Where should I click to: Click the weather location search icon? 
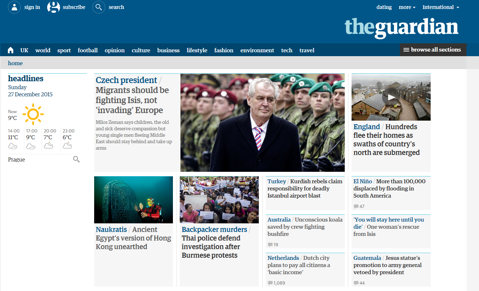(x=76, y=159)
